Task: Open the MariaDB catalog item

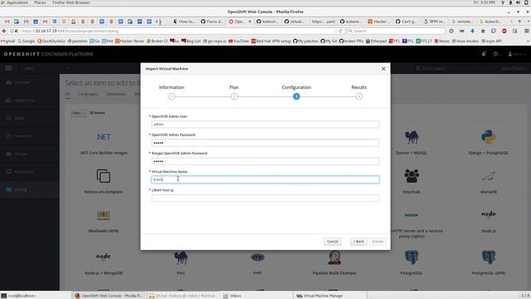Action: [x=489, y=183]
